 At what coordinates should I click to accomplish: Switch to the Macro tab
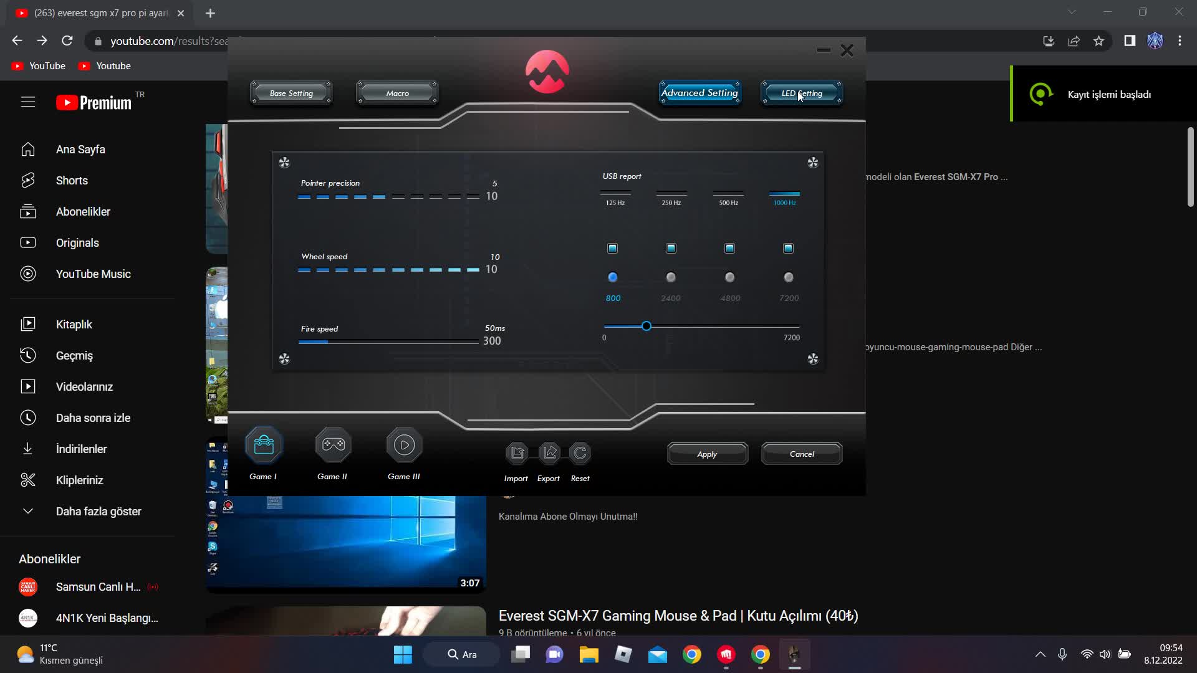(397, 92)
